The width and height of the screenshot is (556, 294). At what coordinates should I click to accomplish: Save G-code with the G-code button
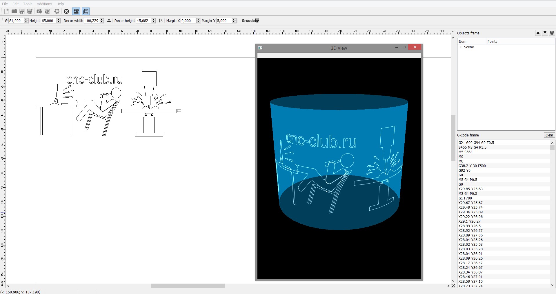(x=250, y=21)
